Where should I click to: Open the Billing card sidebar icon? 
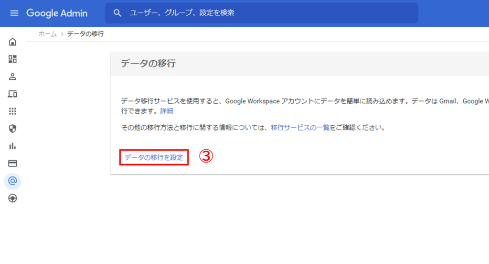click(x=12, y=164)
